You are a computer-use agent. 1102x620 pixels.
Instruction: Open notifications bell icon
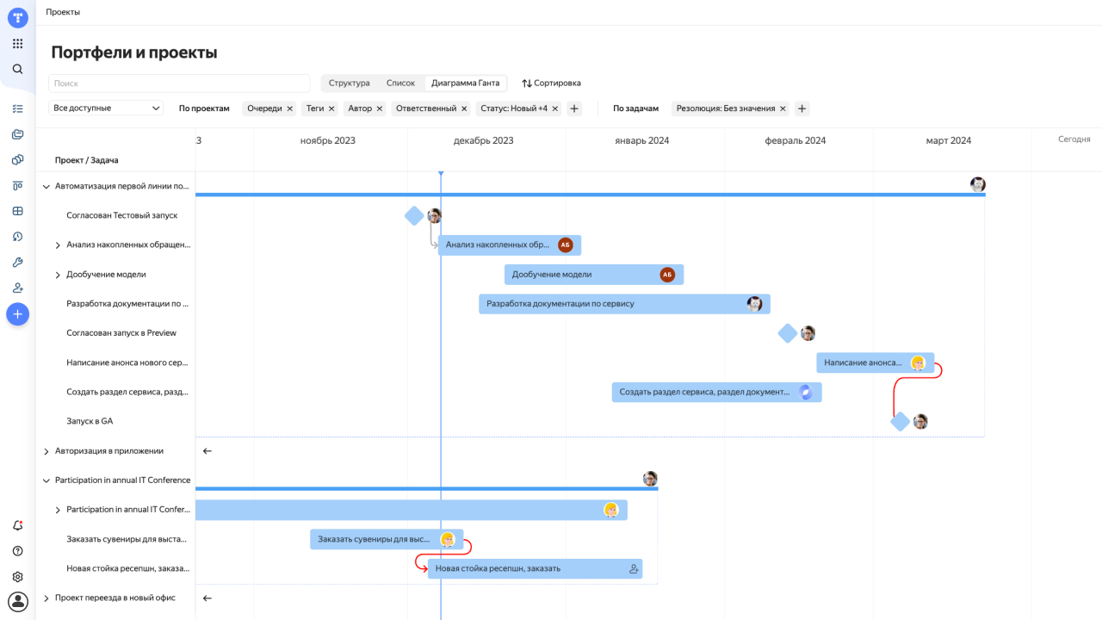[17, 525]
